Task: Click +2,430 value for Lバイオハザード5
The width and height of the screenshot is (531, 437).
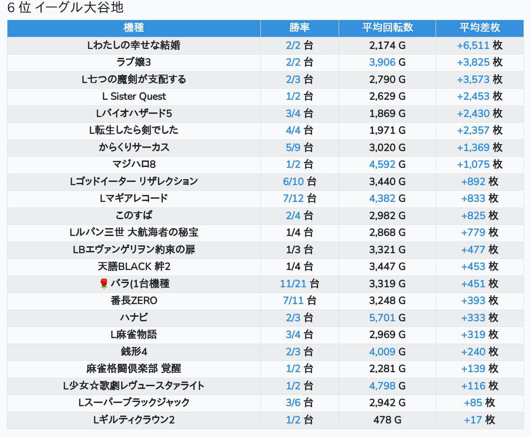Action: click(x=473, y=113)
